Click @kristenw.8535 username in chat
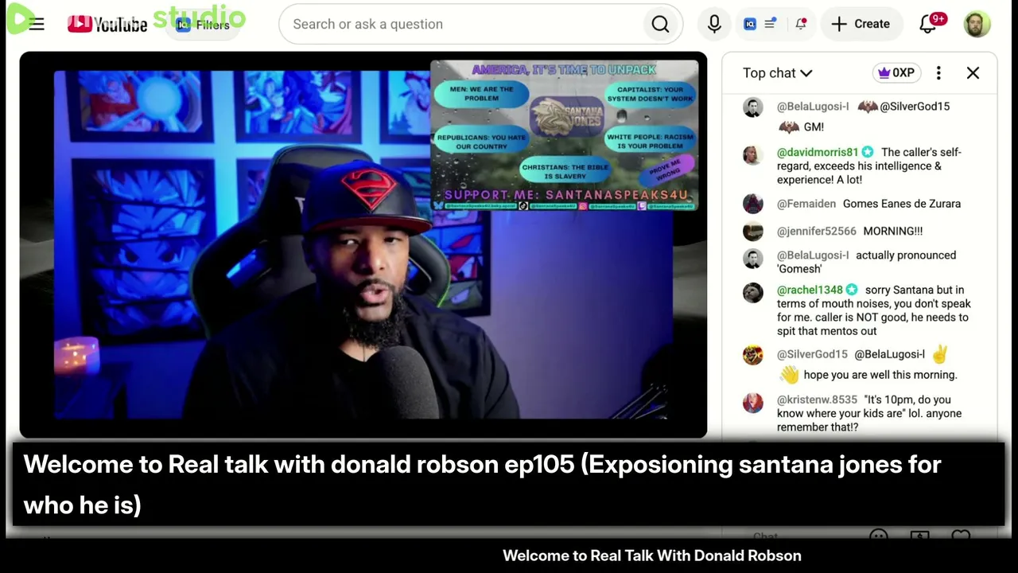This screenshot has height=573, width=1018. (817, 400)
